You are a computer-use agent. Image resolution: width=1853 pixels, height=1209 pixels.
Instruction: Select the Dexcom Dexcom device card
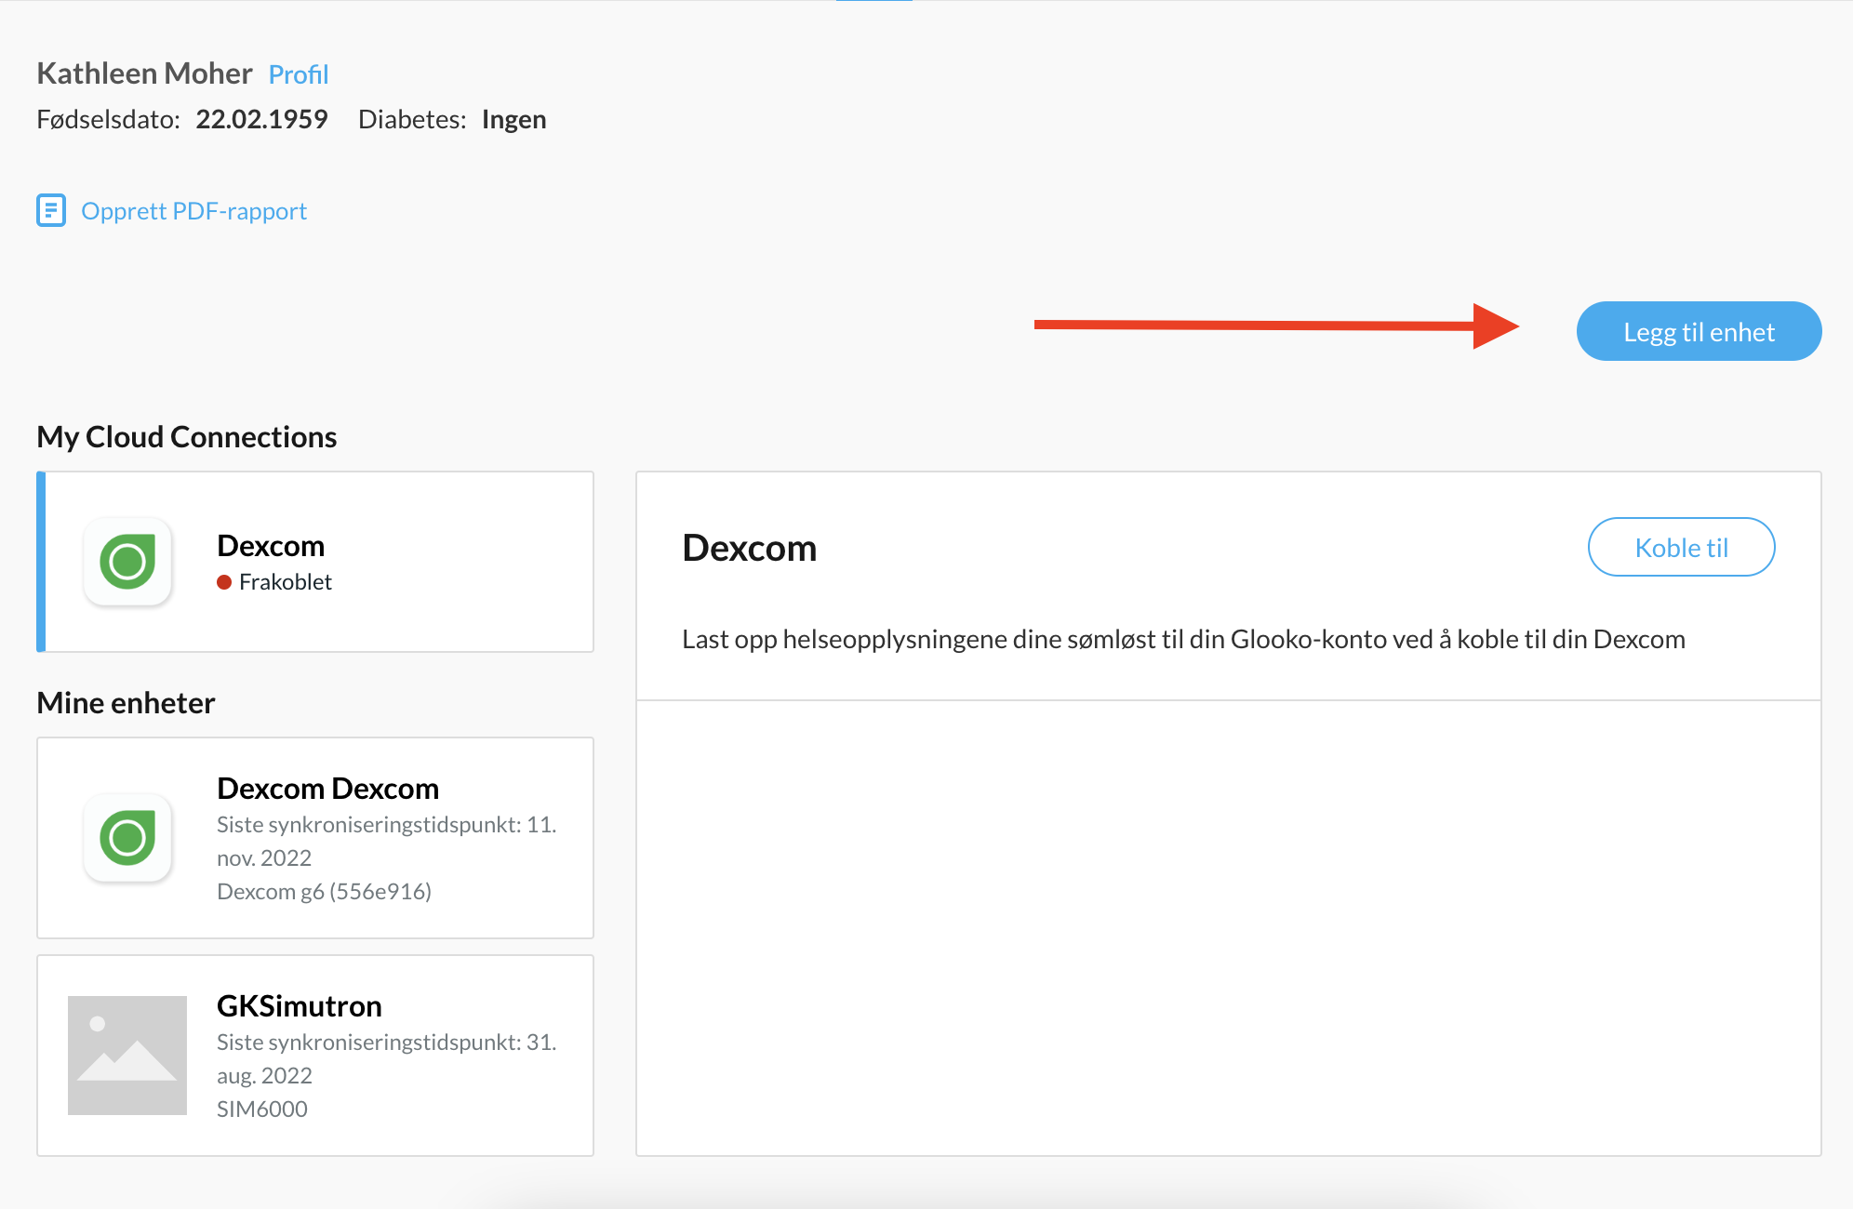pyautogui.click(x=315, y=838)
